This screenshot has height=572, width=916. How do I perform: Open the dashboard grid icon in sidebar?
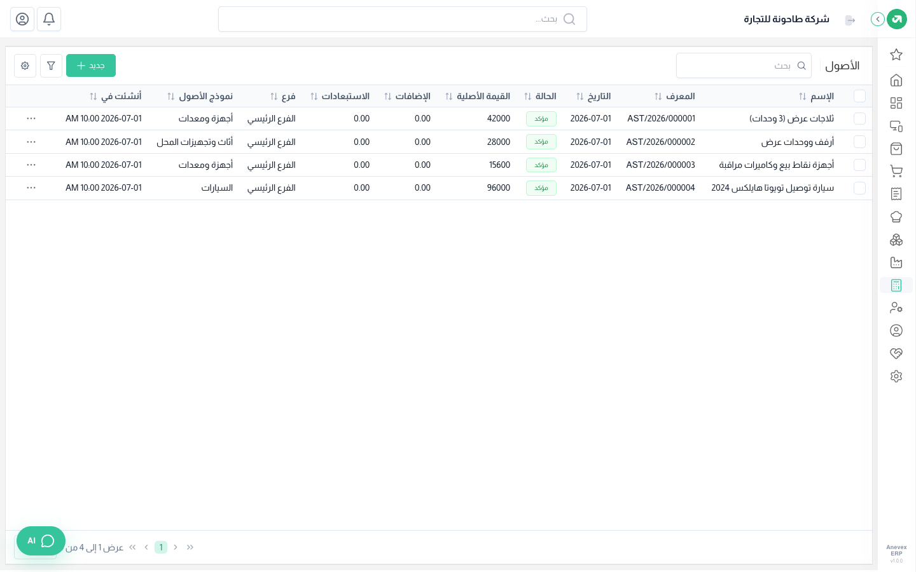pyautogui.click(x=896, y=103)
